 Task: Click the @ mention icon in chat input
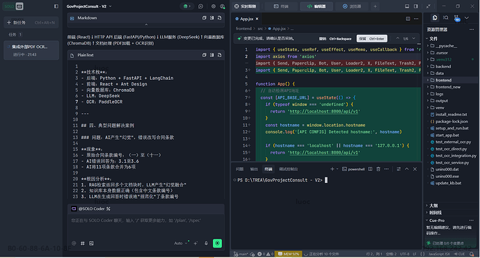[74, 243]
